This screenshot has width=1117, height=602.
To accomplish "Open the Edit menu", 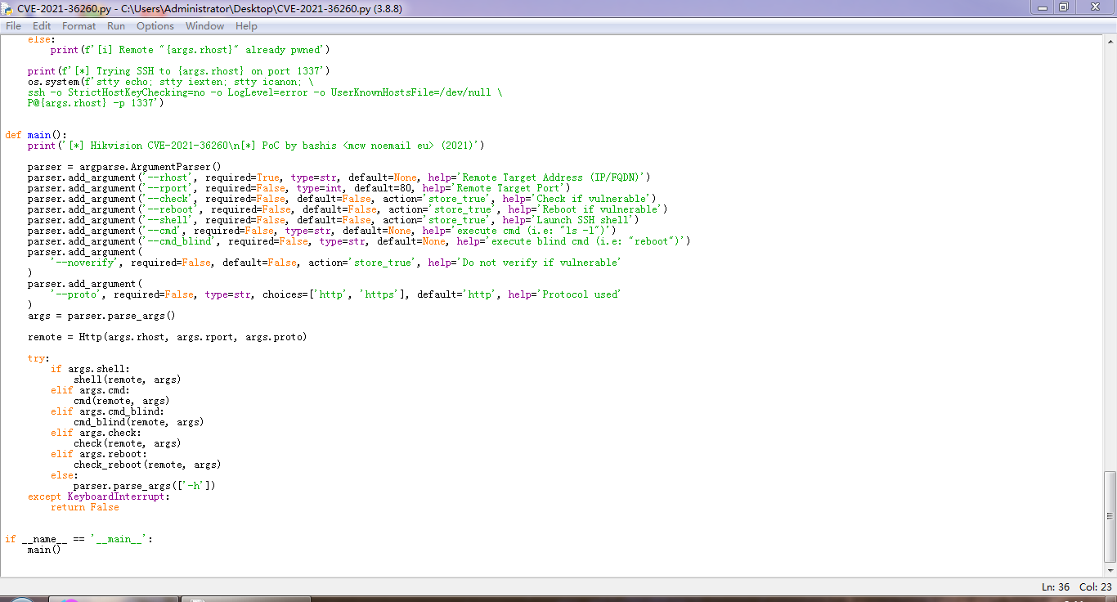I will click(x=42, y=26).
